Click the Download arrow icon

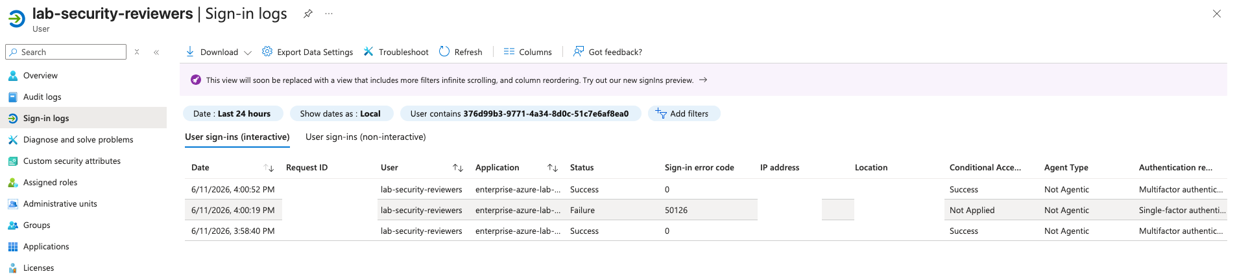(190, 51)
